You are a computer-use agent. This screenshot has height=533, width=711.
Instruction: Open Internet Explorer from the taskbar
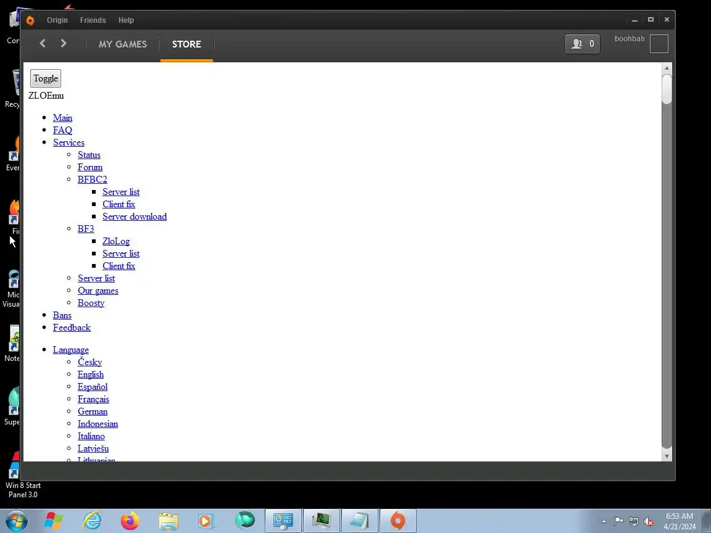coord(92,521)
